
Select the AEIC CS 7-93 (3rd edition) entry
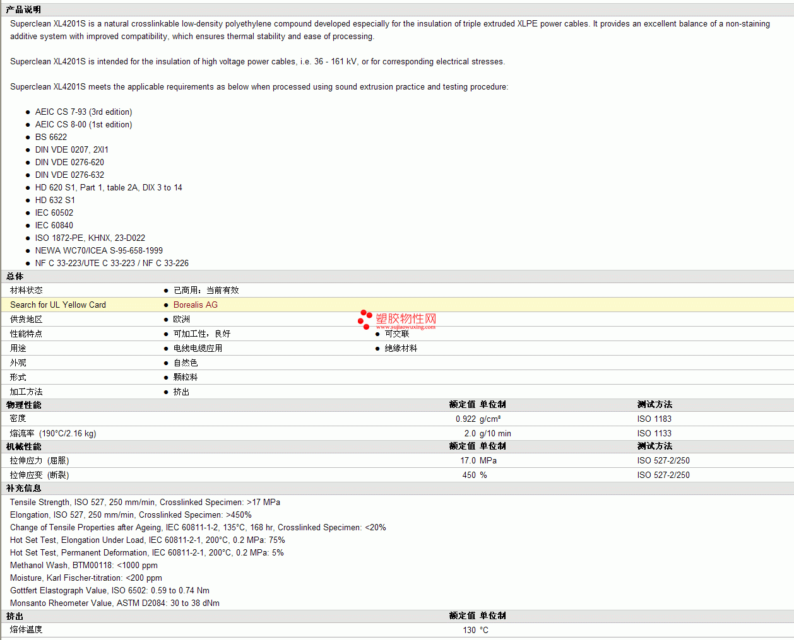tap(84, 112)
